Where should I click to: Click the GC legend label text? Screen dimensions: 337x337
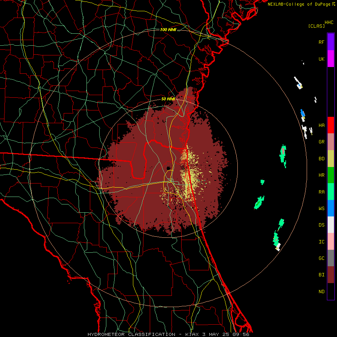tap(321, 258)
